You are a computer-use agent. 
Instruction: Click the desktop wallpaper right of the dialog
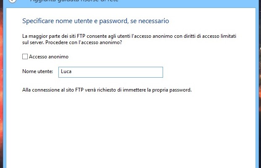[x=258, y=84]
